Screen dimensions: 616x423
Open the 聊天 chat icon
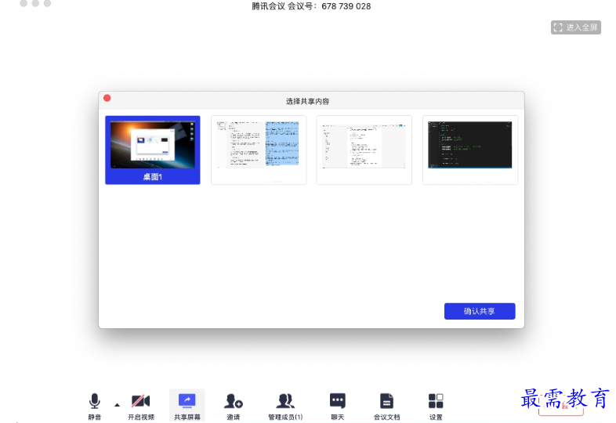pyautogui.click(x=338, y=406)
